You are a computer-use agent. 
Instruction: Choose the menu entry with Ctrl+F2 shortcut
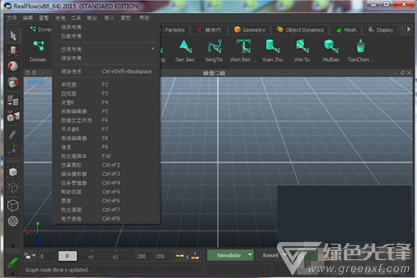coord(107,165)
